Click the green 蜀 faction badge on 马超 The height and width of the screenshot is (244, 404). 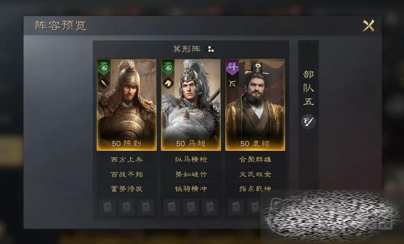coord(168,67)
